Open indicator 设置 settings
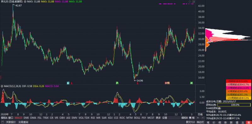The width and height of the screenshot is (252, 124). [164, 118]
